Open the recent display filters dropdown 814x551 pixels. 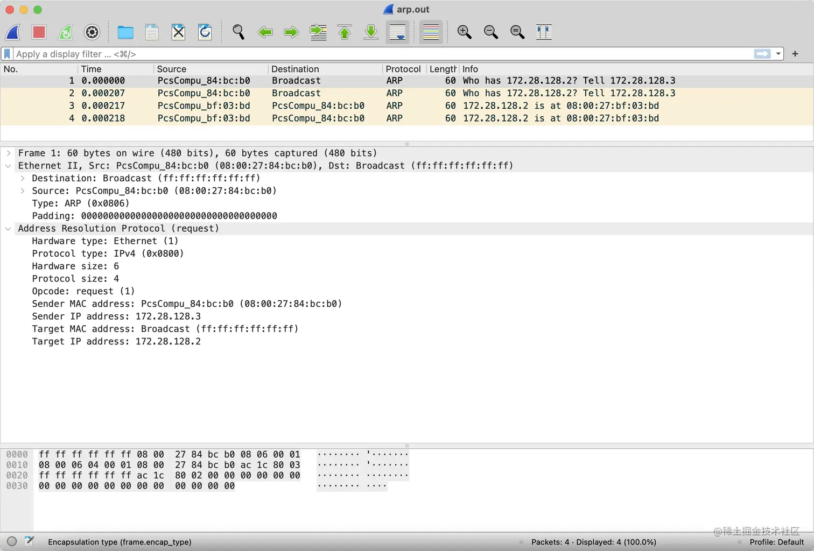[778, 54]
